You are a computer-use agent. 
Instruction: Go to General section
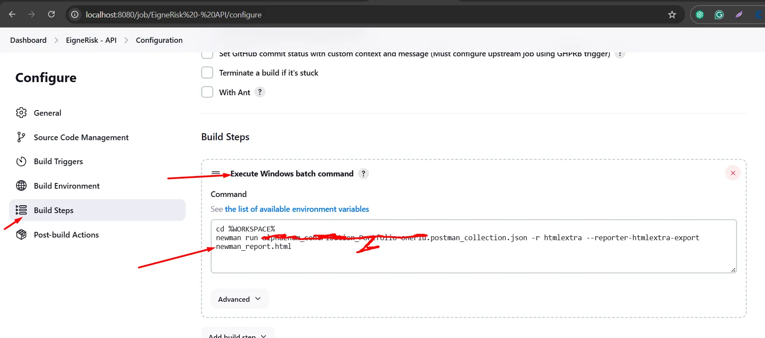coord(97,113)
